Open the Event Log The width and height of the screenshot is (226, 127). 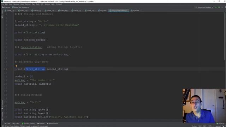[220, 123]
